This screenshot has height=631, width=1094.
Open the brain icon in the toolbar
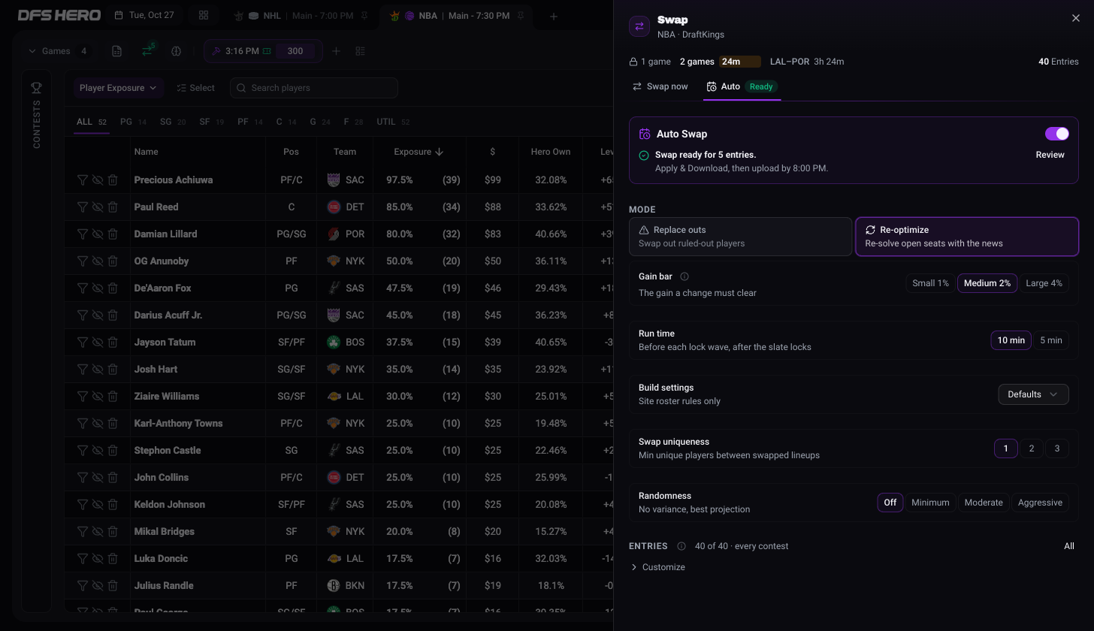pyautogui.click(x=177, y=51)
